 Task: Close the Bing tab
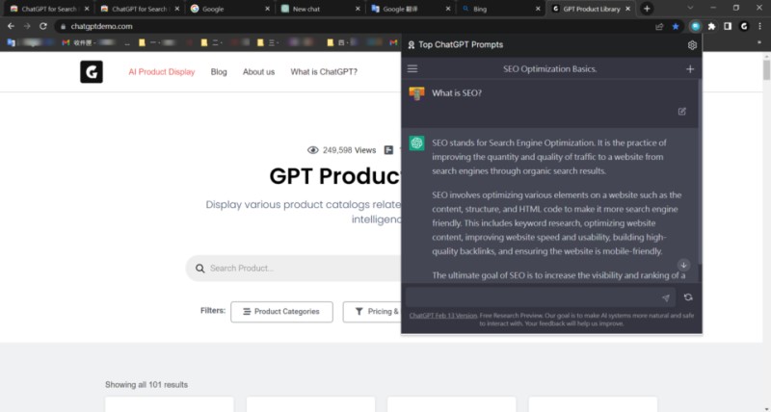point(538,9)
